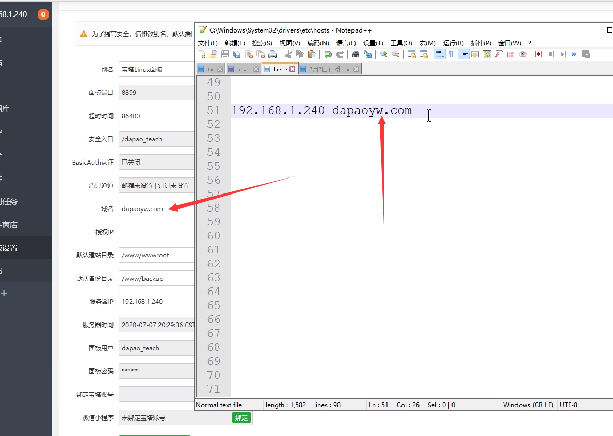The width and height of the screenshot is (613, 436).
Task: Click the empty 授权IP input field
Action: point(156,232)
